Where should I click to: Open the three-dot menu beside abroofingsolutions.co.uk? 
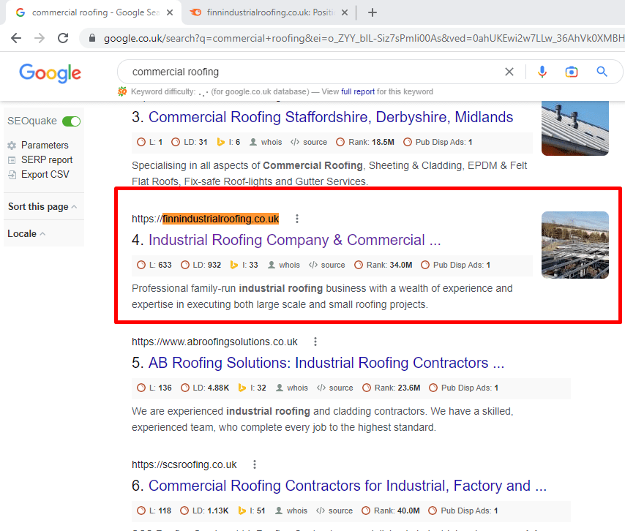(315, 342)
